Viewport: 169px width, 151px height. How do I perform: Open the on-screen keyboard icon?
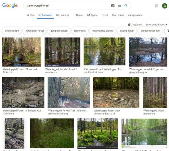(x=119, y=6)
